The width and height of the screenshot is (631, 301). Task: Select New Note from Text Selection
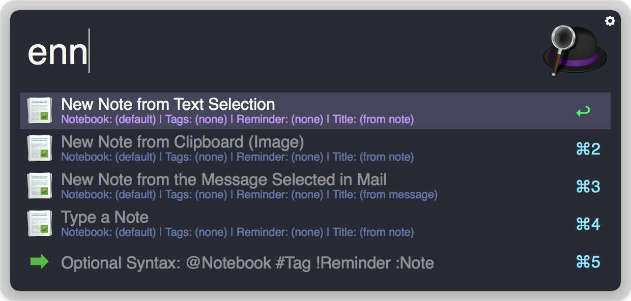click(168, 104)
